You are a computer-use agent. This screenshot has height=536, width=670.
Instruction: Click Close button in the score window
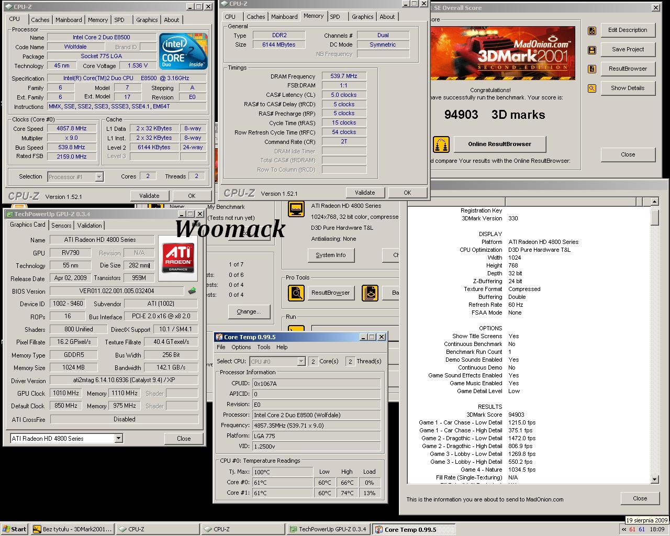click(628, 154)
